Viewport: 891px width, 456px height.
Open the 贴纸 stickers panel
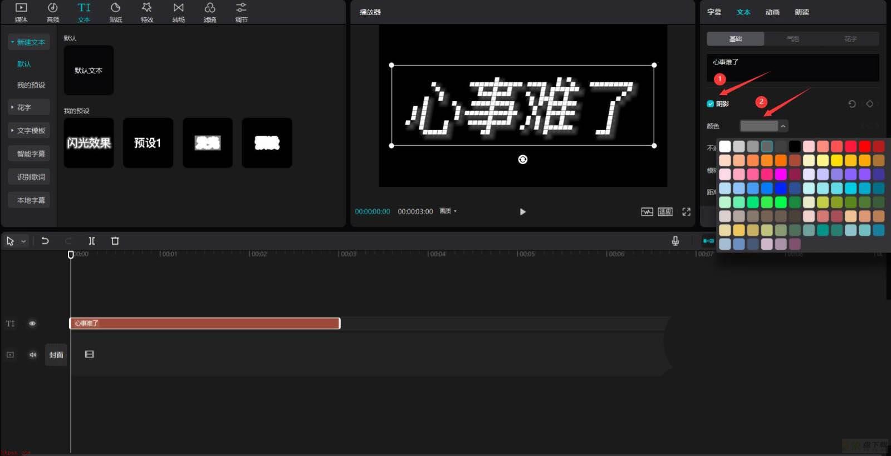pos(115,12)
